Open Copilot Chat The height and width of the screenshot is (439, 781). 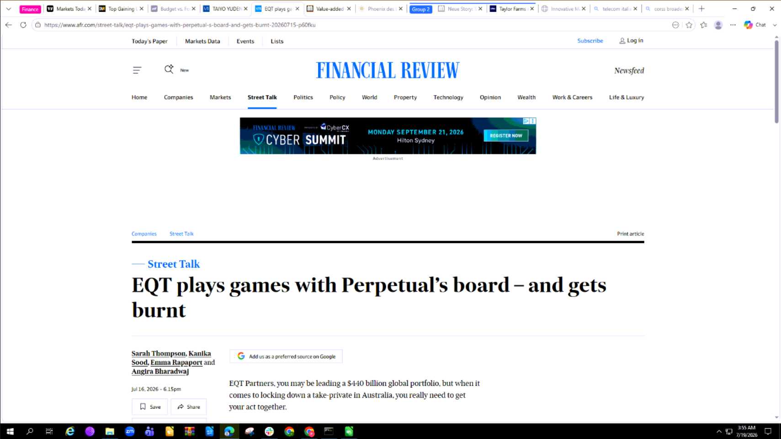point(755,25)
